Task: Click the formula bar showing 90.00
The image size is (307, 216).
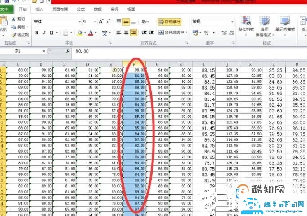Action: click(x=189, y=51)
